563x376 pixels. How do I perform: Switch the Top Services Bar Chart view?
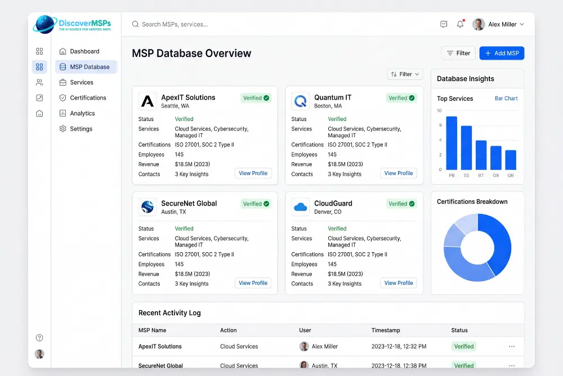(x=506, y=99)
